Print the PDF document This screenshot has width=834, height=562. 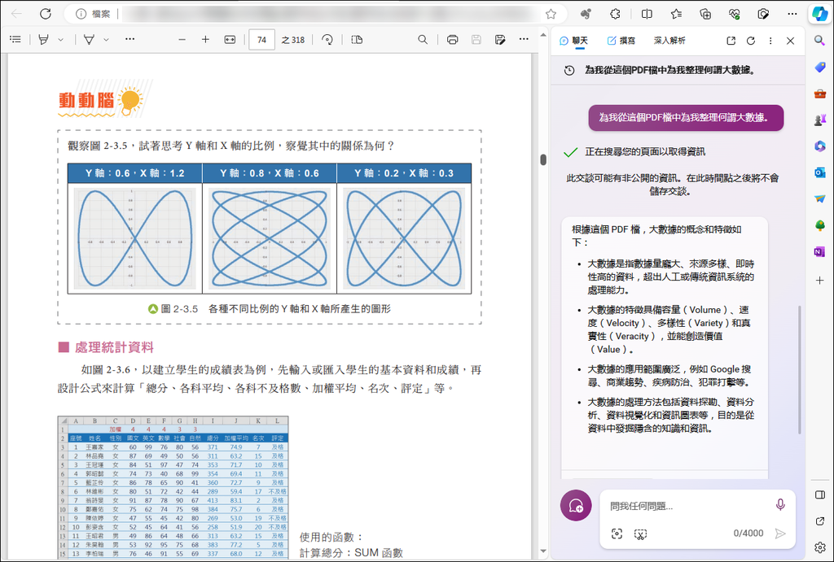453,39
